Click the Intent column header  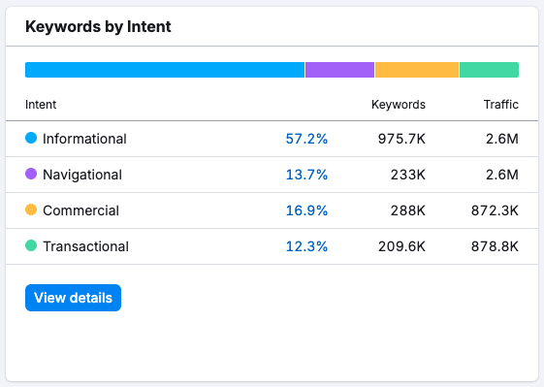click(41, 105)
